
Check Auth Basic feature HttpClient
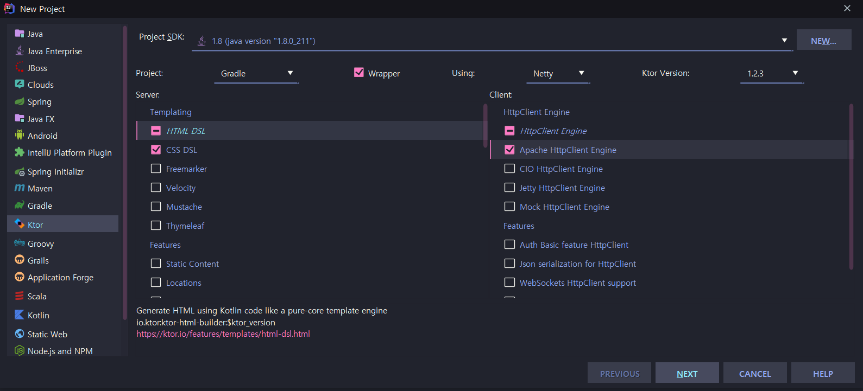[509, 245]
